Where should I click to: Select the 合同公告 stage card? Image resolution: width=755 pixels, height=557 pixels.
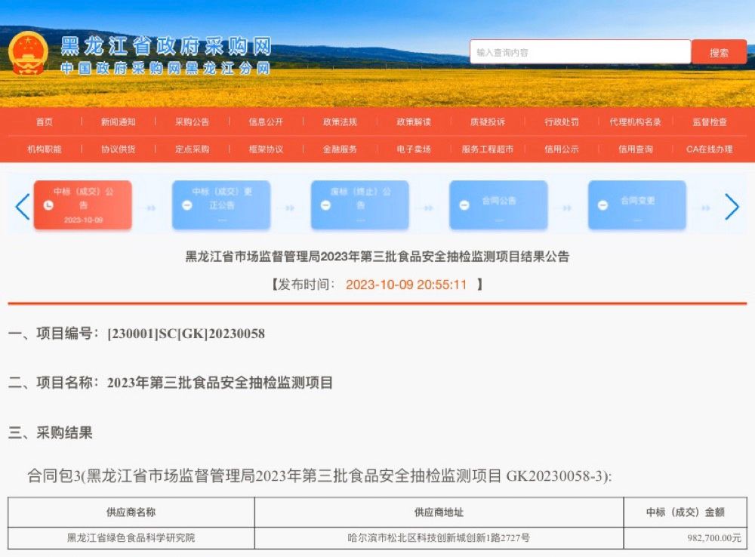(x=498, y=205)
